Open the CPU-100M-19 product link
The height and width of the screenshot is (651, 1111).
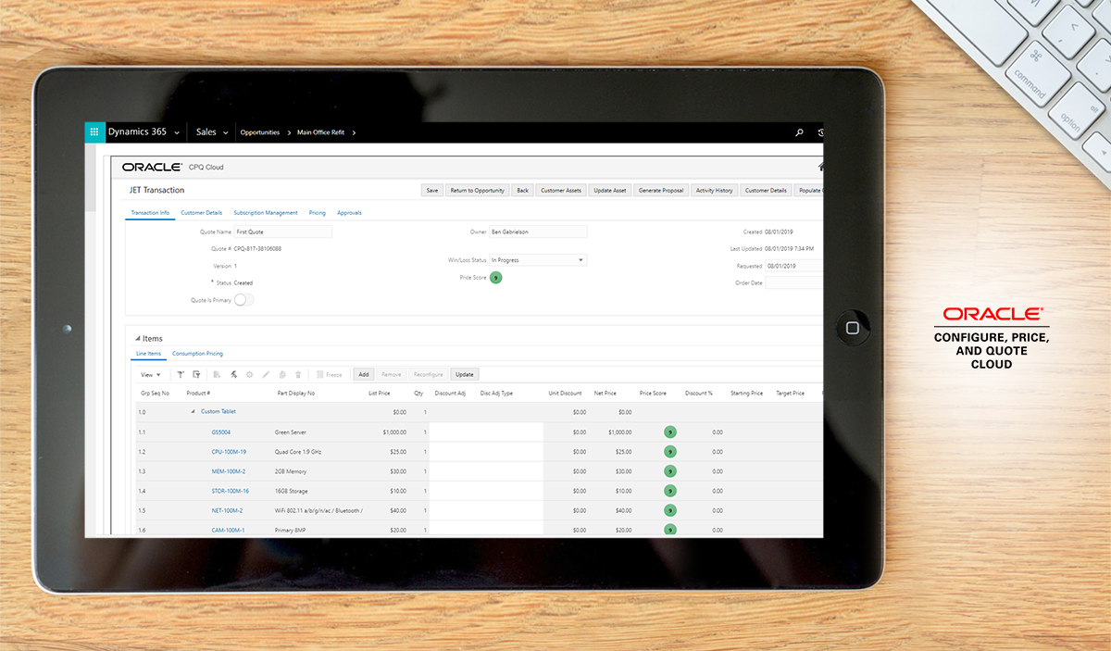click(x=229, y=452)
